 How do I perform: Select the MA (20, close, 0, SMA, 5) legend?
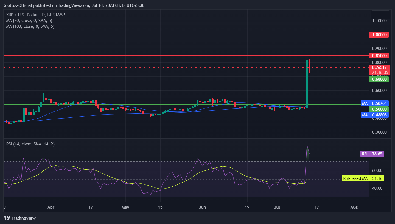coord(29,21)
